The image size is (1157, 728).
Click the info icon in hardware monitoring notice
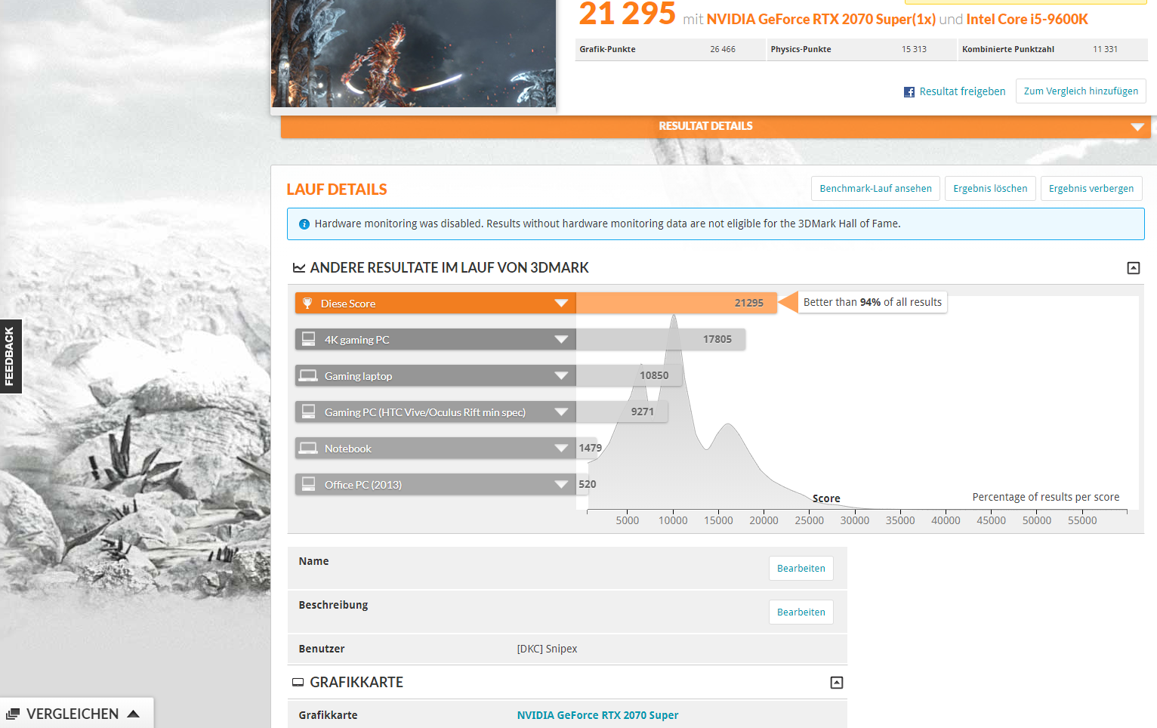(304, 224)
